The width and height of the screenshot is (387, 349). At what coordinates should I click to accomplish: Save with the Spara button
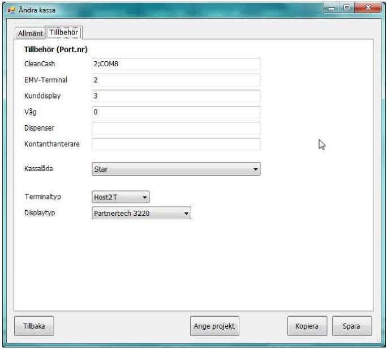click(x=352, y=326)
